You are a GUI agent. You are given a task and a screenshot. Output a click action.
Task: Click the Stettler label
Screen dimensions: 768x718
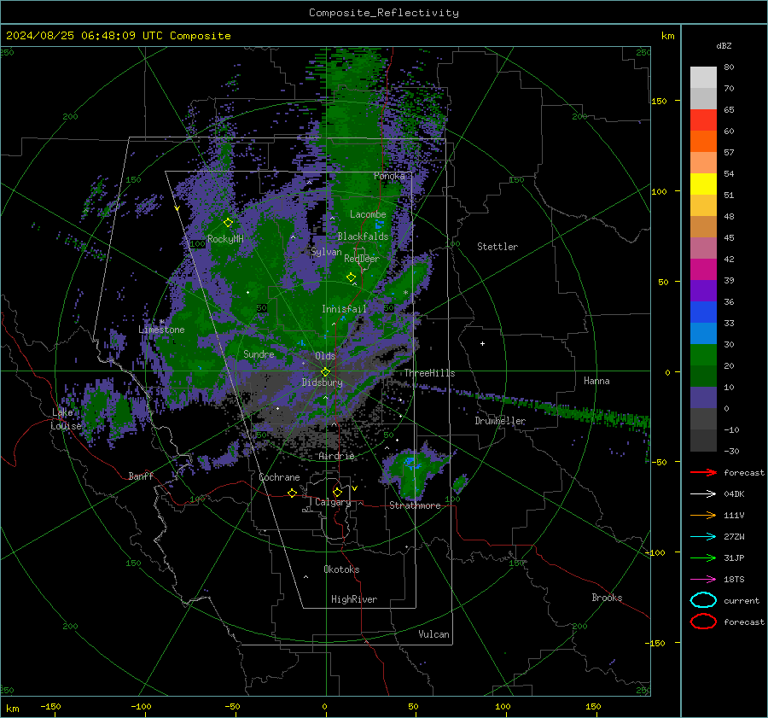[x=497, y=247]
